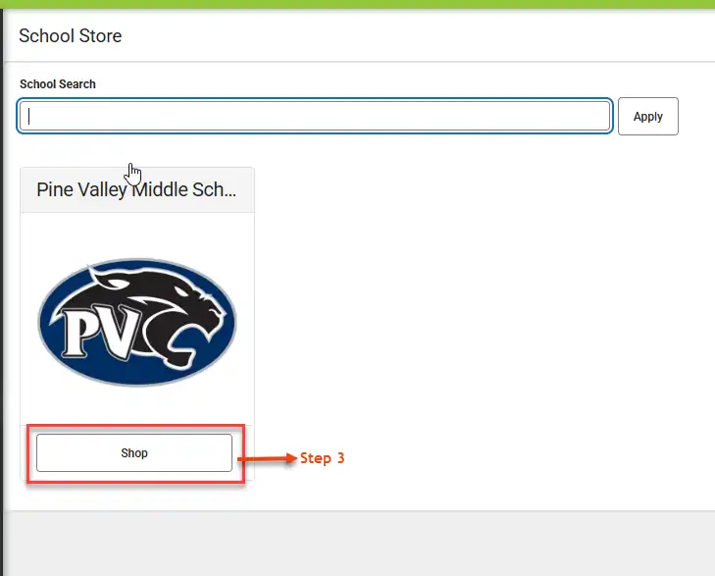The width and height of the screenshot is (715, 576).
Task: Open the PV panther school logo
Action: (136, 322)
